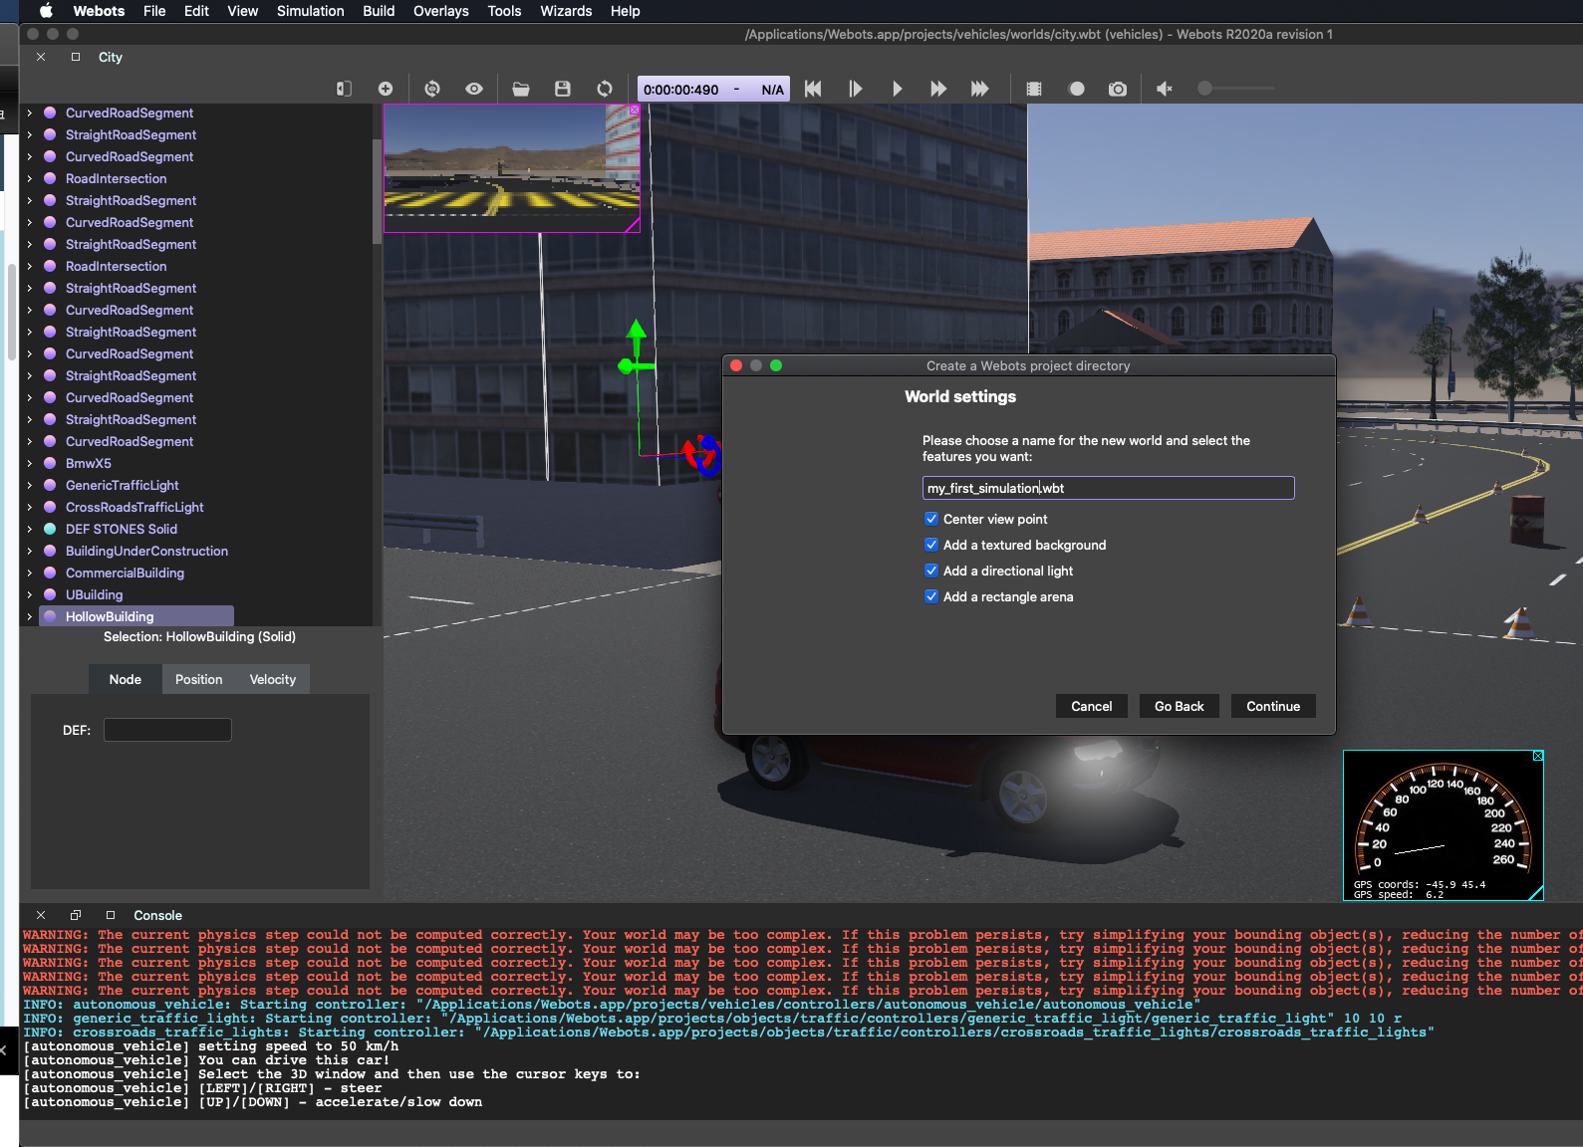
Task: Step the simulation one step forward
Action: pos(855,89)
